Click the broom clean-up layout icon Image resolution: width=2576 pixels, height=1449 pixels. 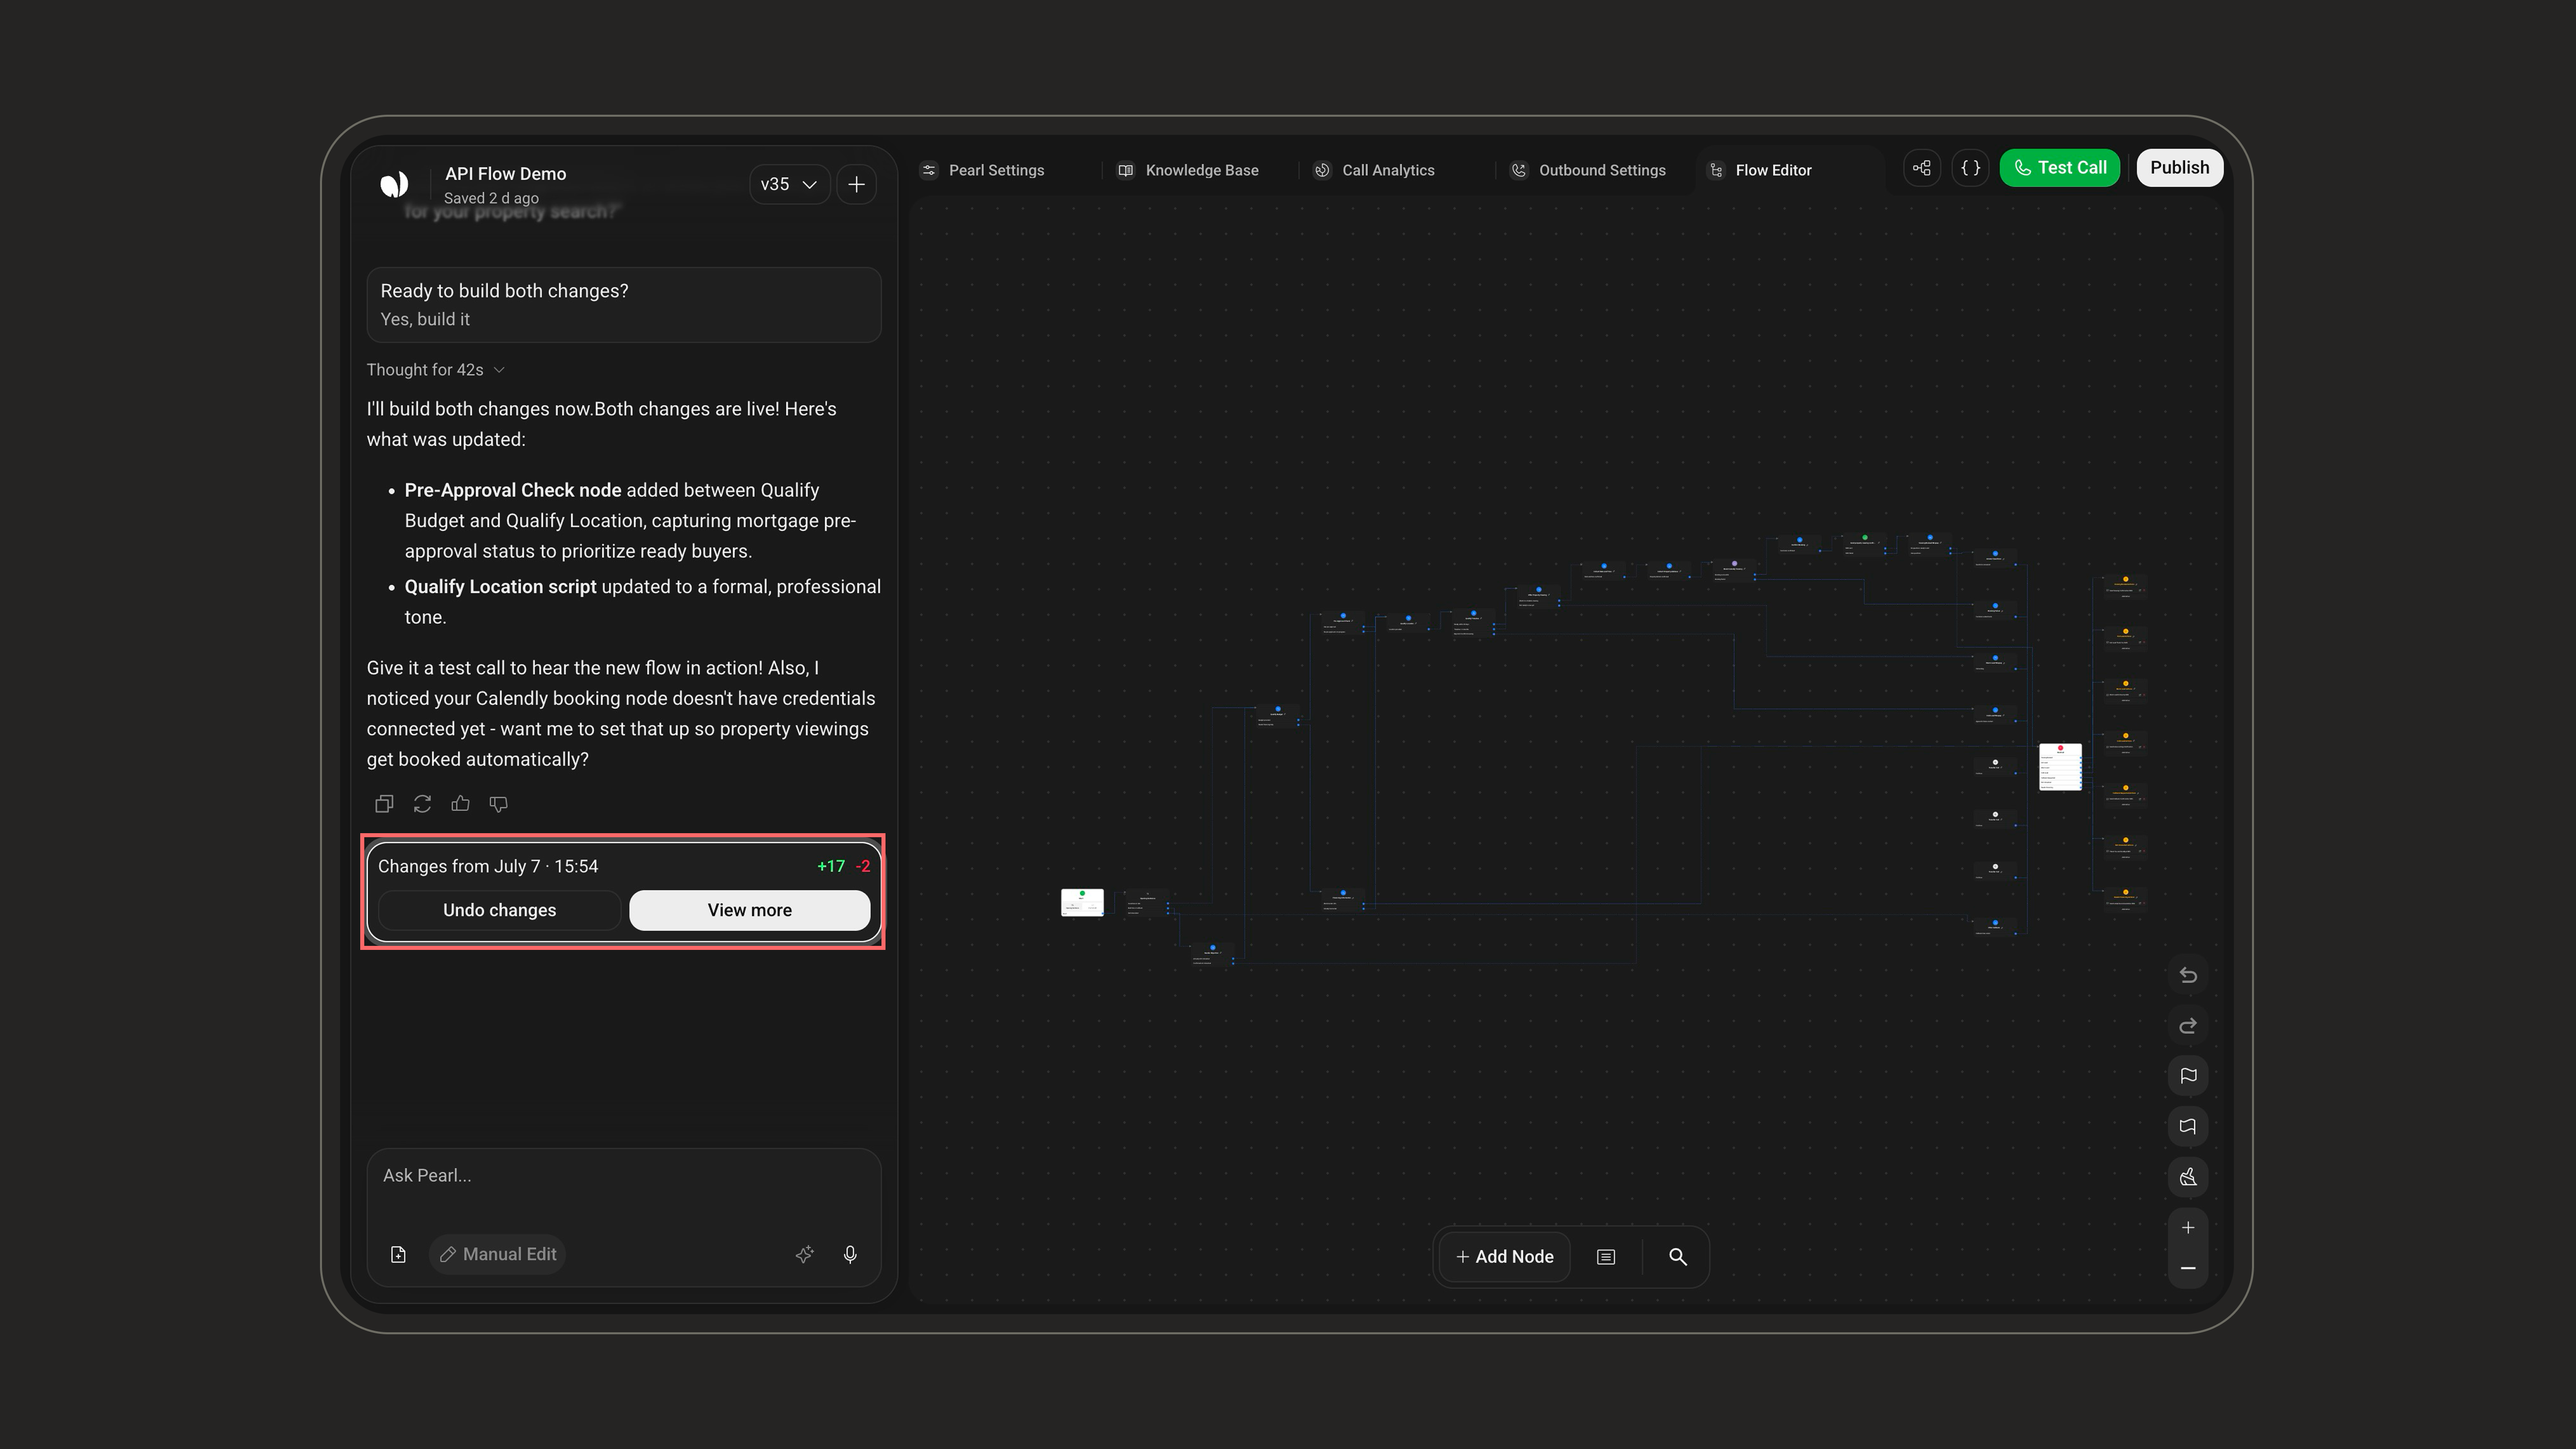pos(2188,1177)
